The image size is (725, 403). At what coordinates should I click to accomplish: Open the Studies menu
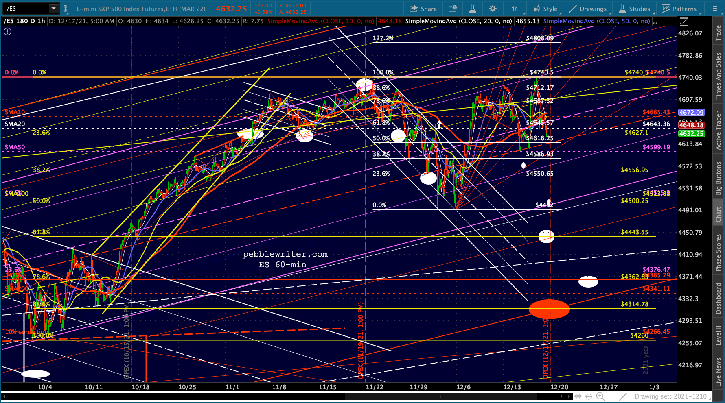point(635,9)
